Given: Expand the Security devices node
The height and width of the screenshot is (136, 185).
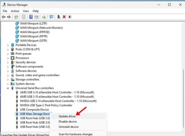Looking at the screenshot, I should pos(8,63).
